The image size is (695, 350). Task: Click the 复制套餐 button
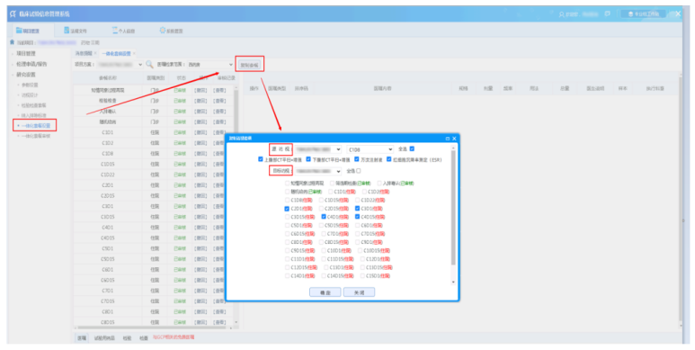[250, 65]
